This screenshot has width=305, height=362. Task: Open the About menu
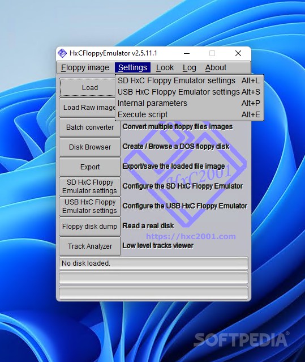216,67
